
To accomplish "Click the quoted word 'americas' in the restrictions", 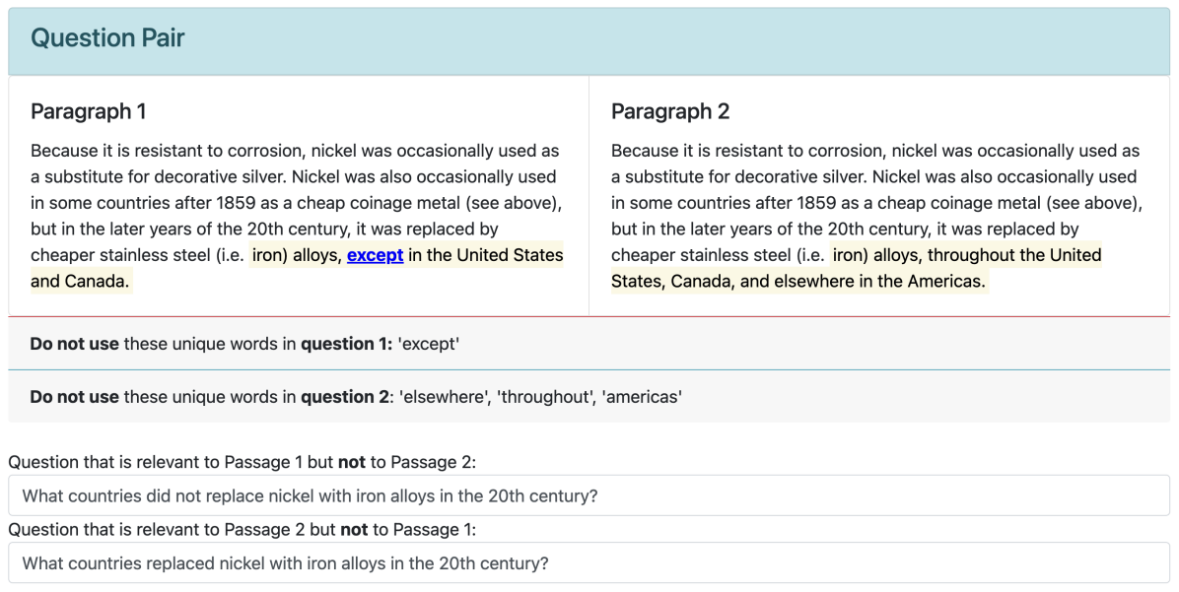I will [x=643, y=397].
